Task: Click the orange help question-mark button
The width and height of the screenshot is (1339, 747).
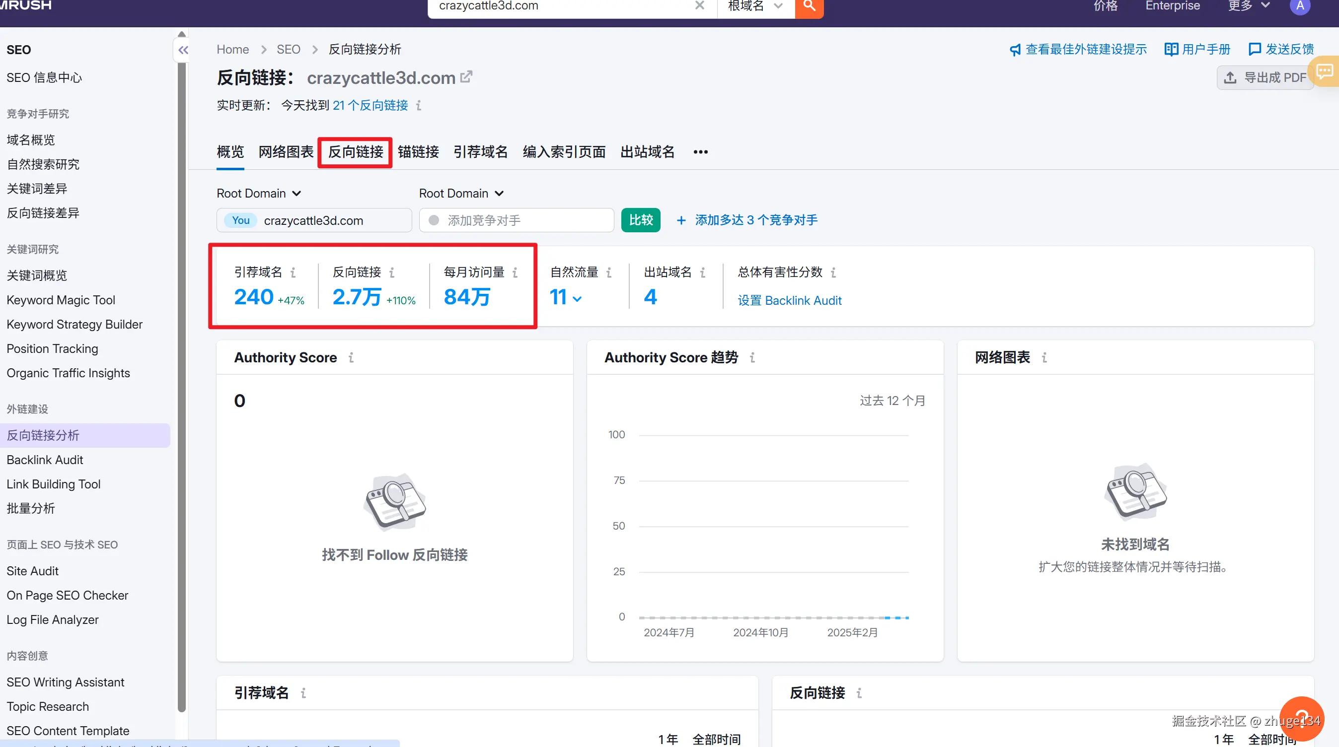Action: pyautogui.click(x=1301, y=718)
